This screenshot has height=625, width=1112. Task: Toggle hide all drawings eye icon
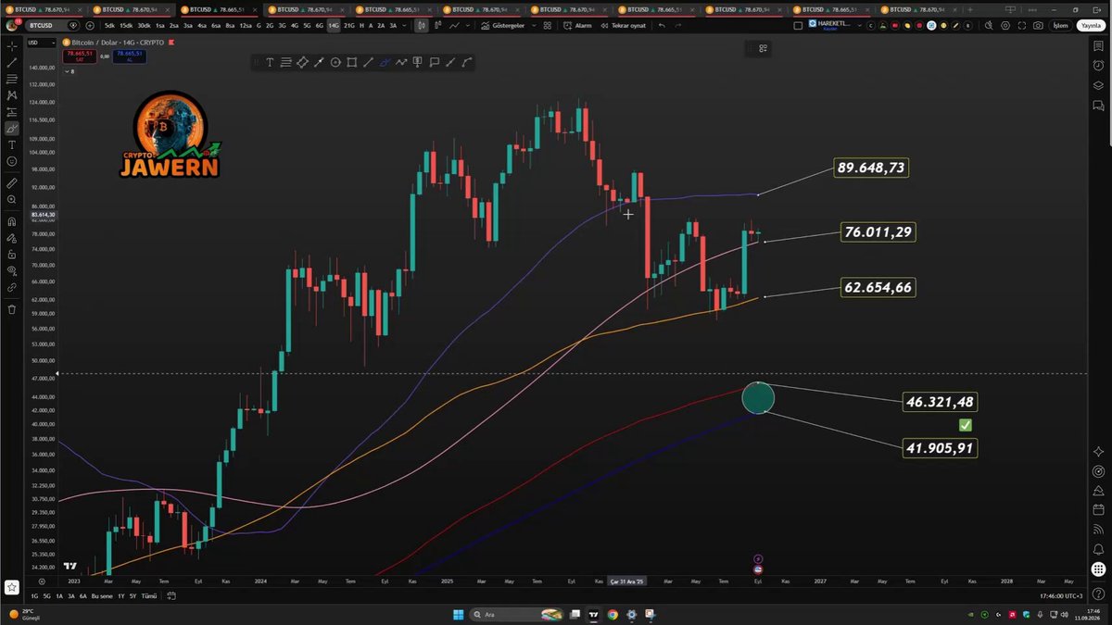coord(12,270)
